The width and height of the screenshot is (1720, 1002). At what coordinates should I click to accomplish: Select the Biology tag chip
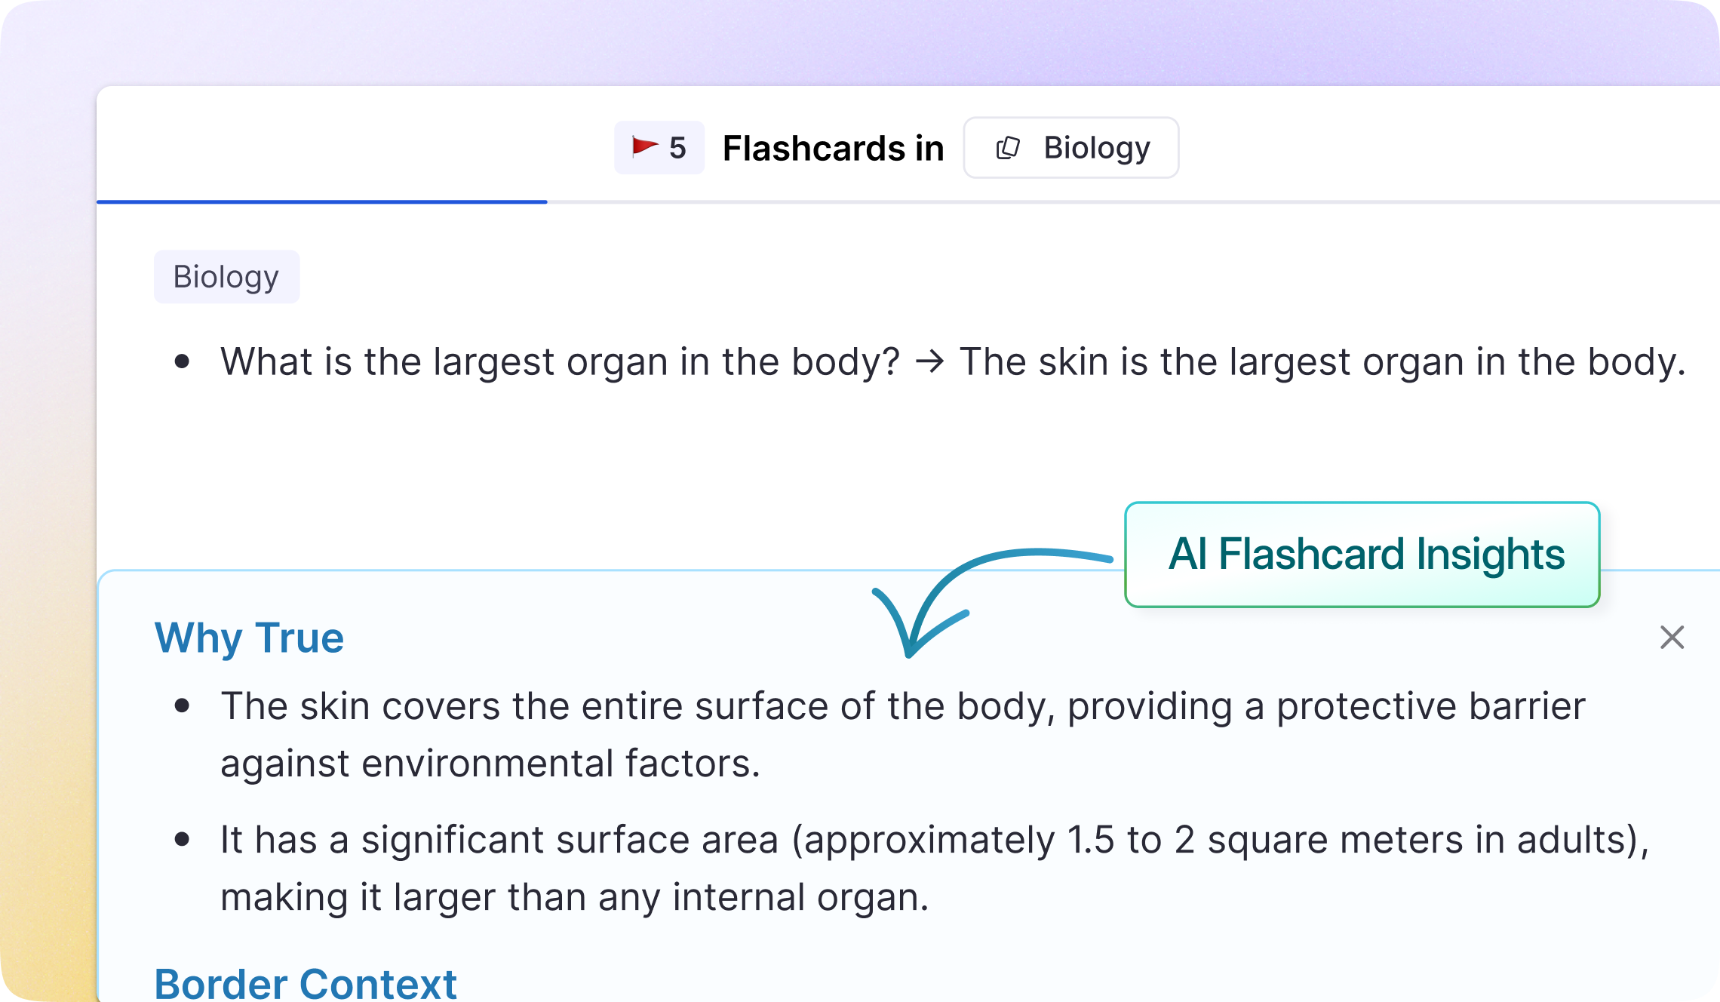[226, 277]
